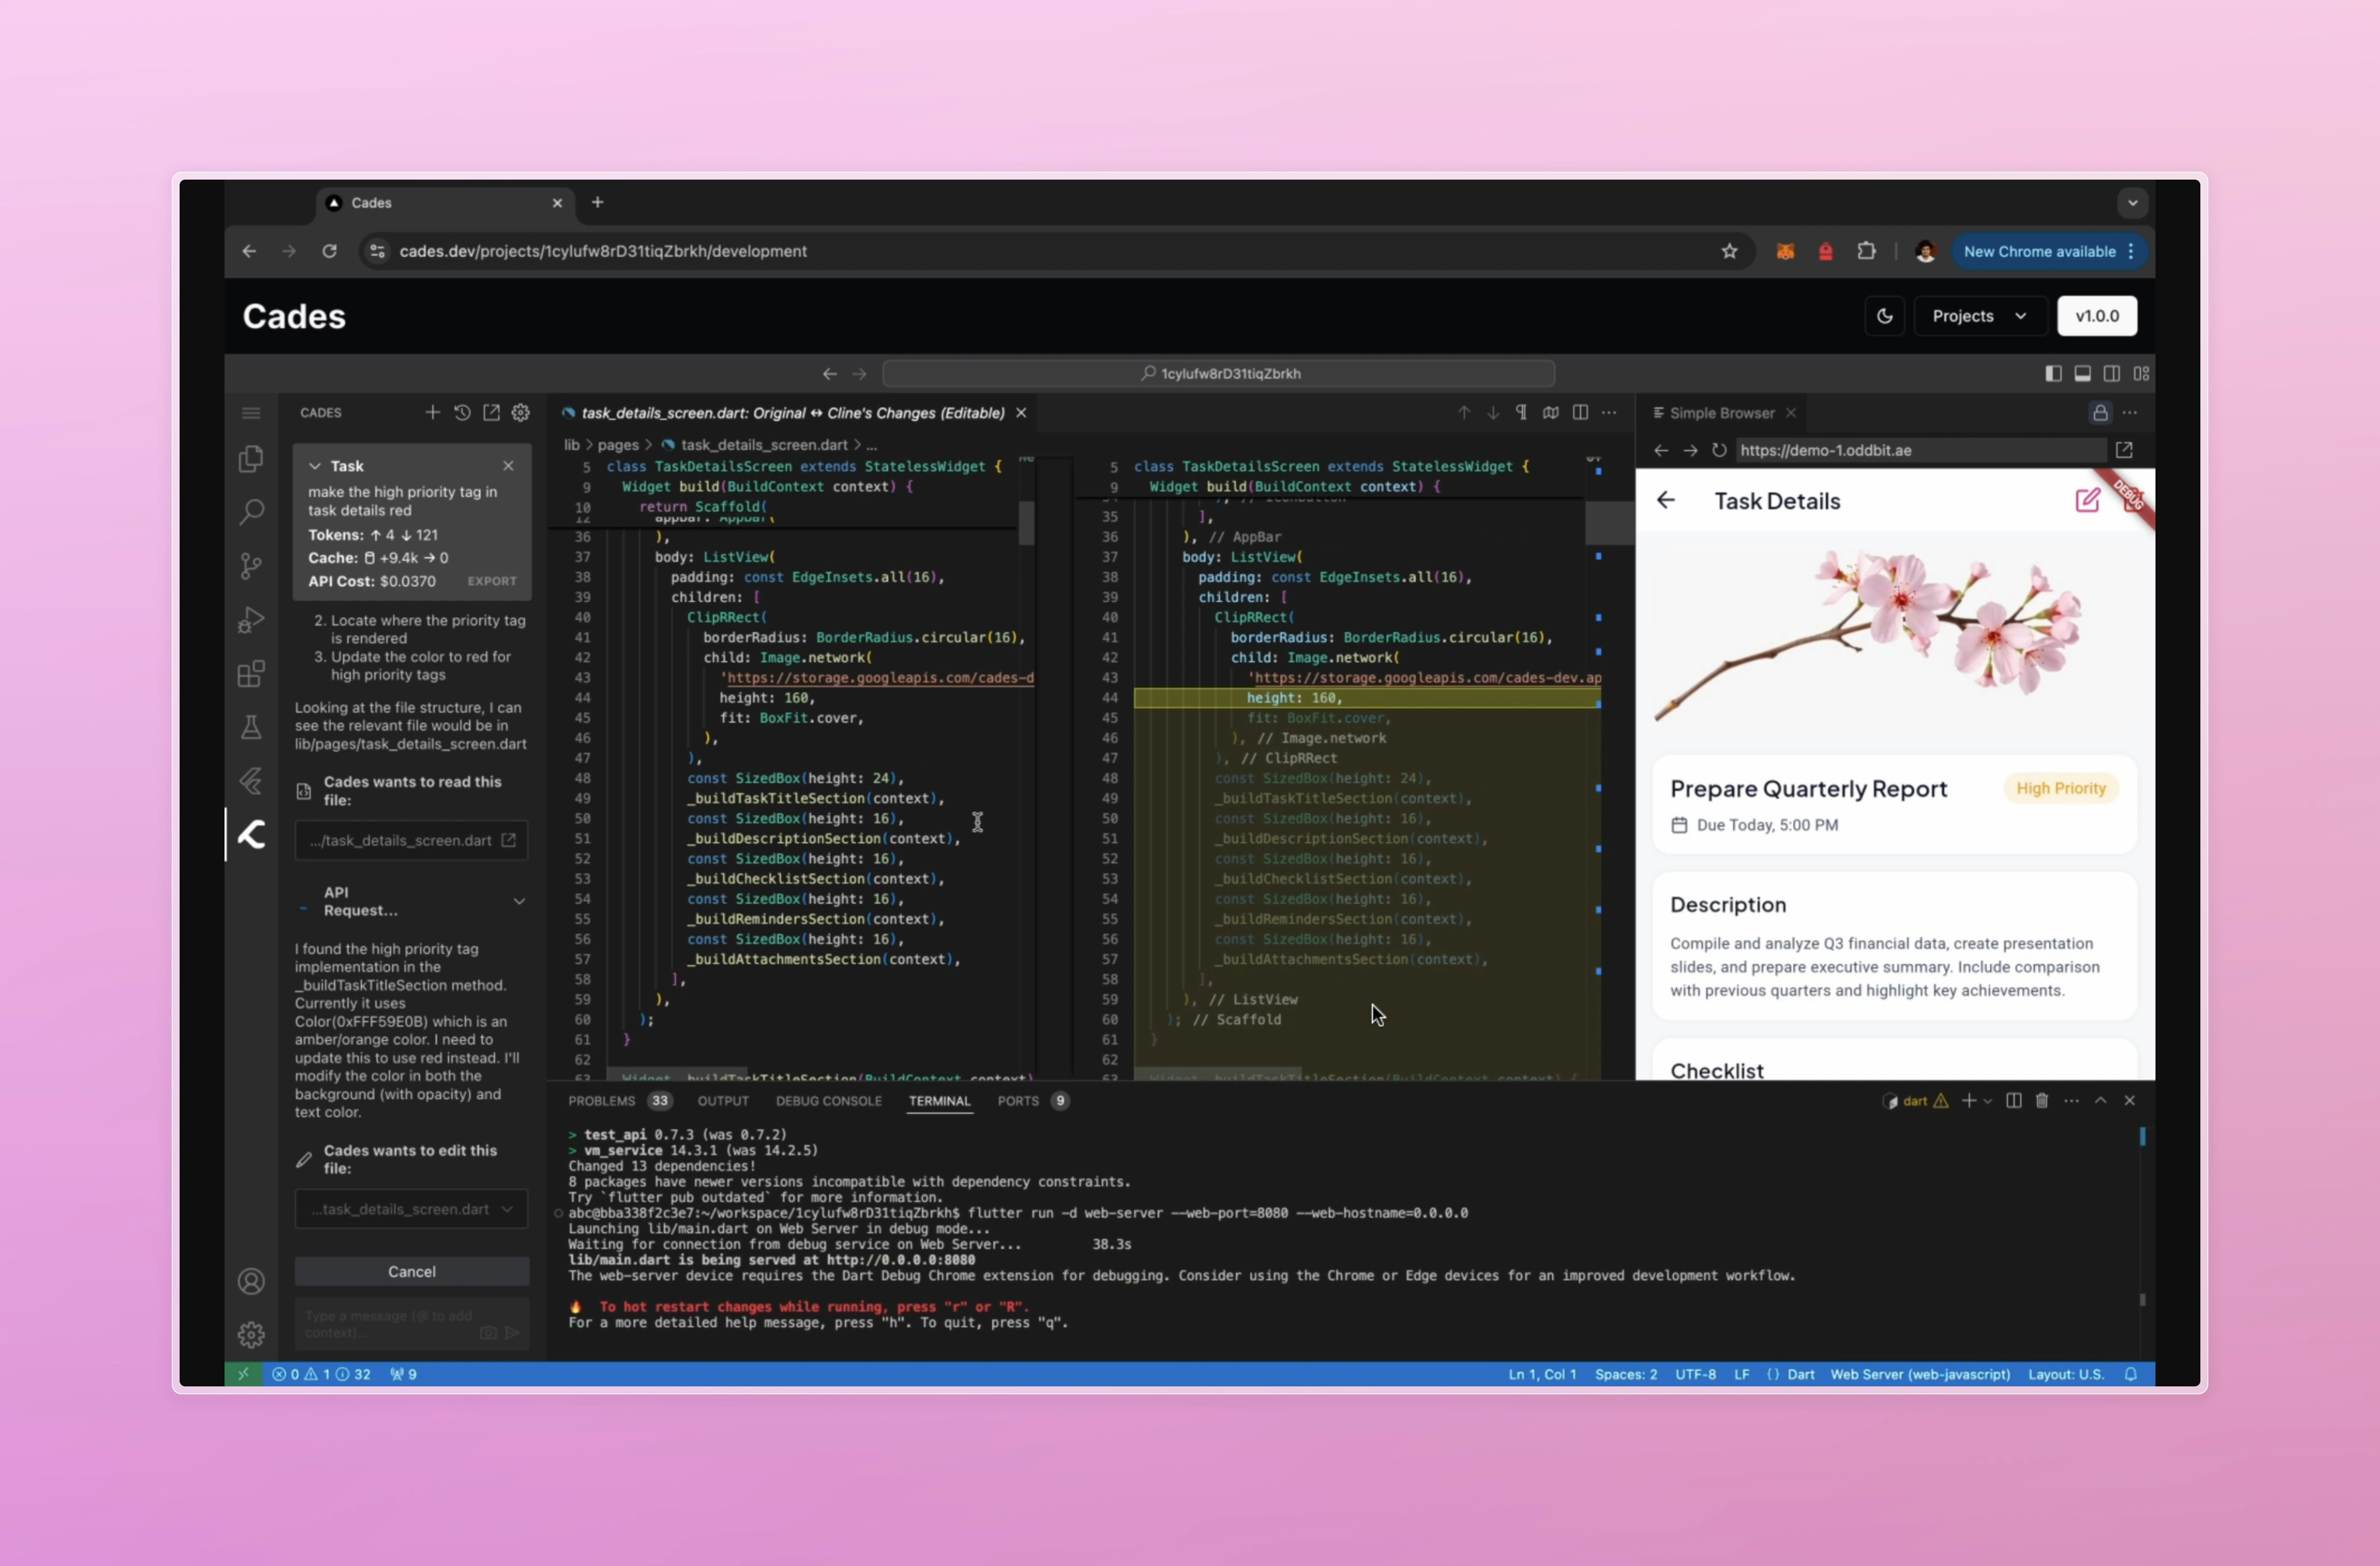This screenshot has width=2380, height=1566.
Task: Open the Accounts icon in the activity bar
Action: coord(251,1281)
